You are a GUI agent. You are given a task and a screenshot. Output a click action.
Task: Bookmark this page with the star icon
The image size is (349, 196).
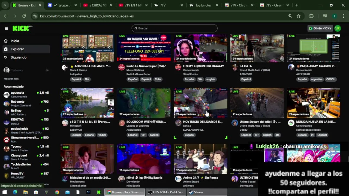(299, 16)
